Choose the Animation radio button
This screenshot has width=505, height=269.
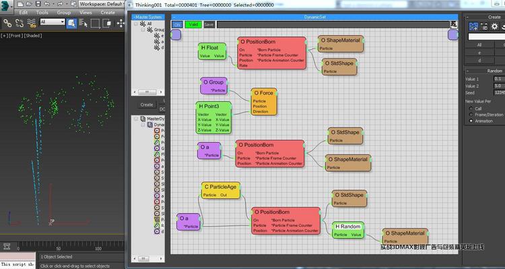point(471,121)
